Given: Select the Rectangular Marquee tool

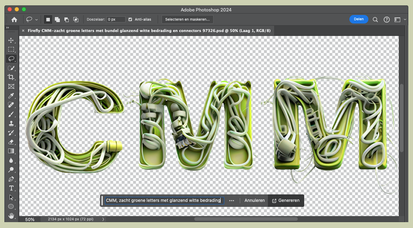Looking at the screenshot, I should tap(11, 50).
